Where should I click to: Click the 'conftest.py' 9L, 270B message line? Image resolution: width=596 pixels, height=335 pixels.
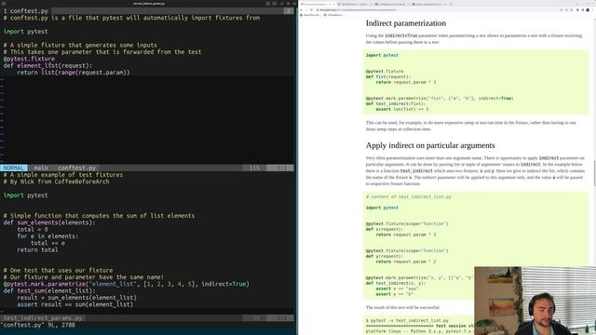[39, 325]
